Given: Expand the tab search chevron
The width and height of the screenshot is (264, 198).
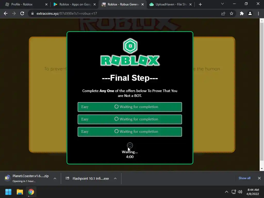Looking at the screenshot, I should 222,4.
